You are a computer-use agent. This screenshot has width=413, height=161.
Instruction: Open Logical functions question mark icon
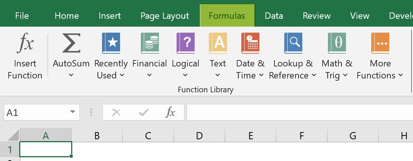pos(186,43)
